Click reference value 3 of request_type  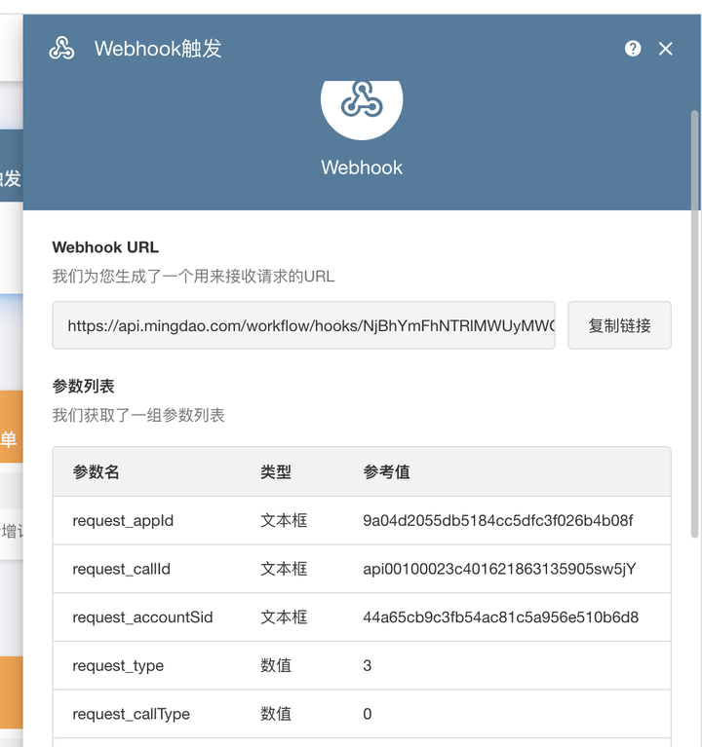click(x=368, y=665)
